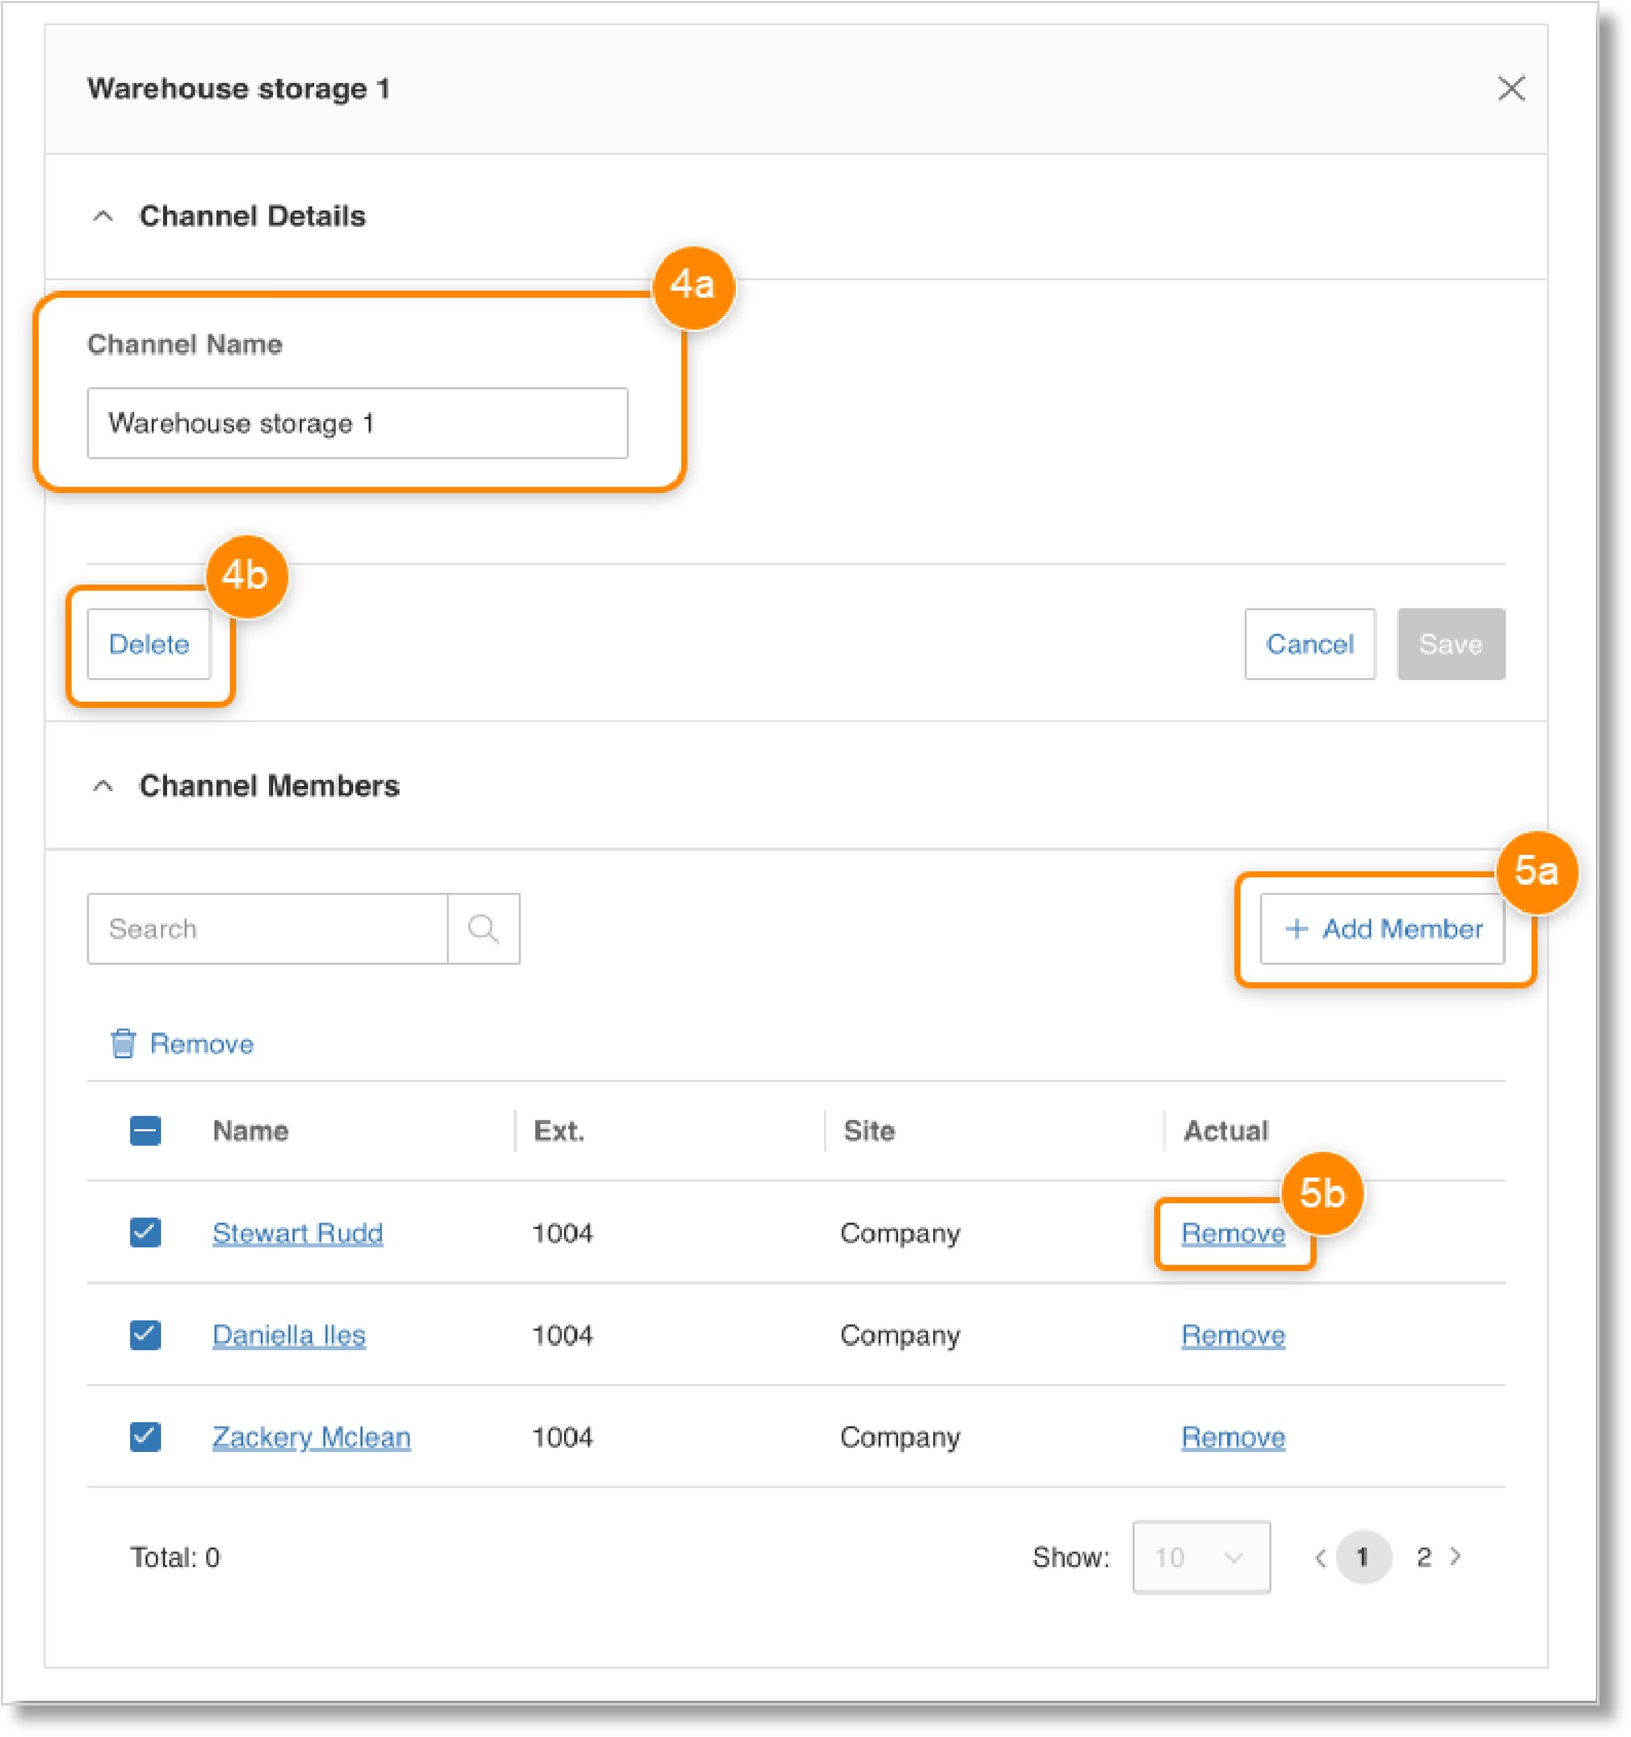The width and height of the screenshot is (1631, 1737).
Task: Jump to page 2
Action: coord(1423,1557)
